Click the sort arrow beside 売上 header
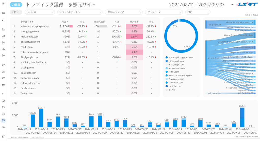 click(x=68, y=22)
